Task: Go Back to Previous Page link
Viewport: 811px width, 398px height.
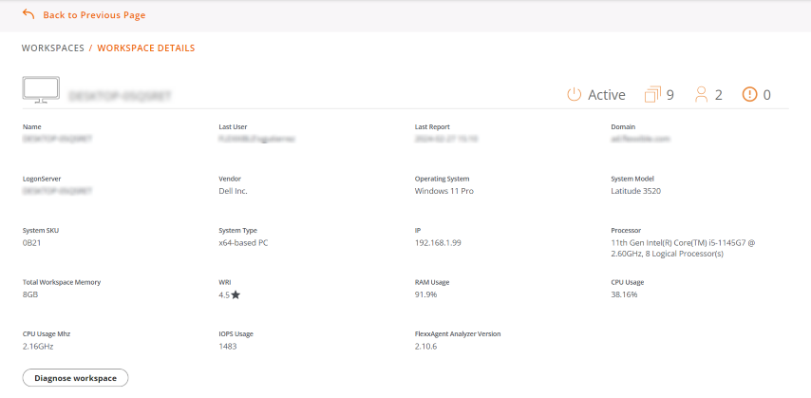Action: (x=94, y=15)
